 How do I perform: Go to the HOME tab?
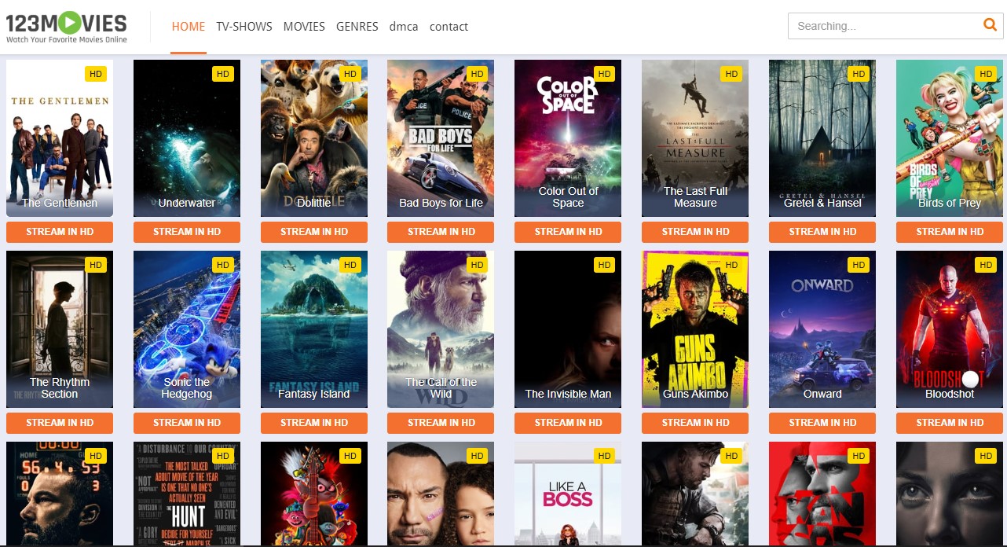[189, 27]
